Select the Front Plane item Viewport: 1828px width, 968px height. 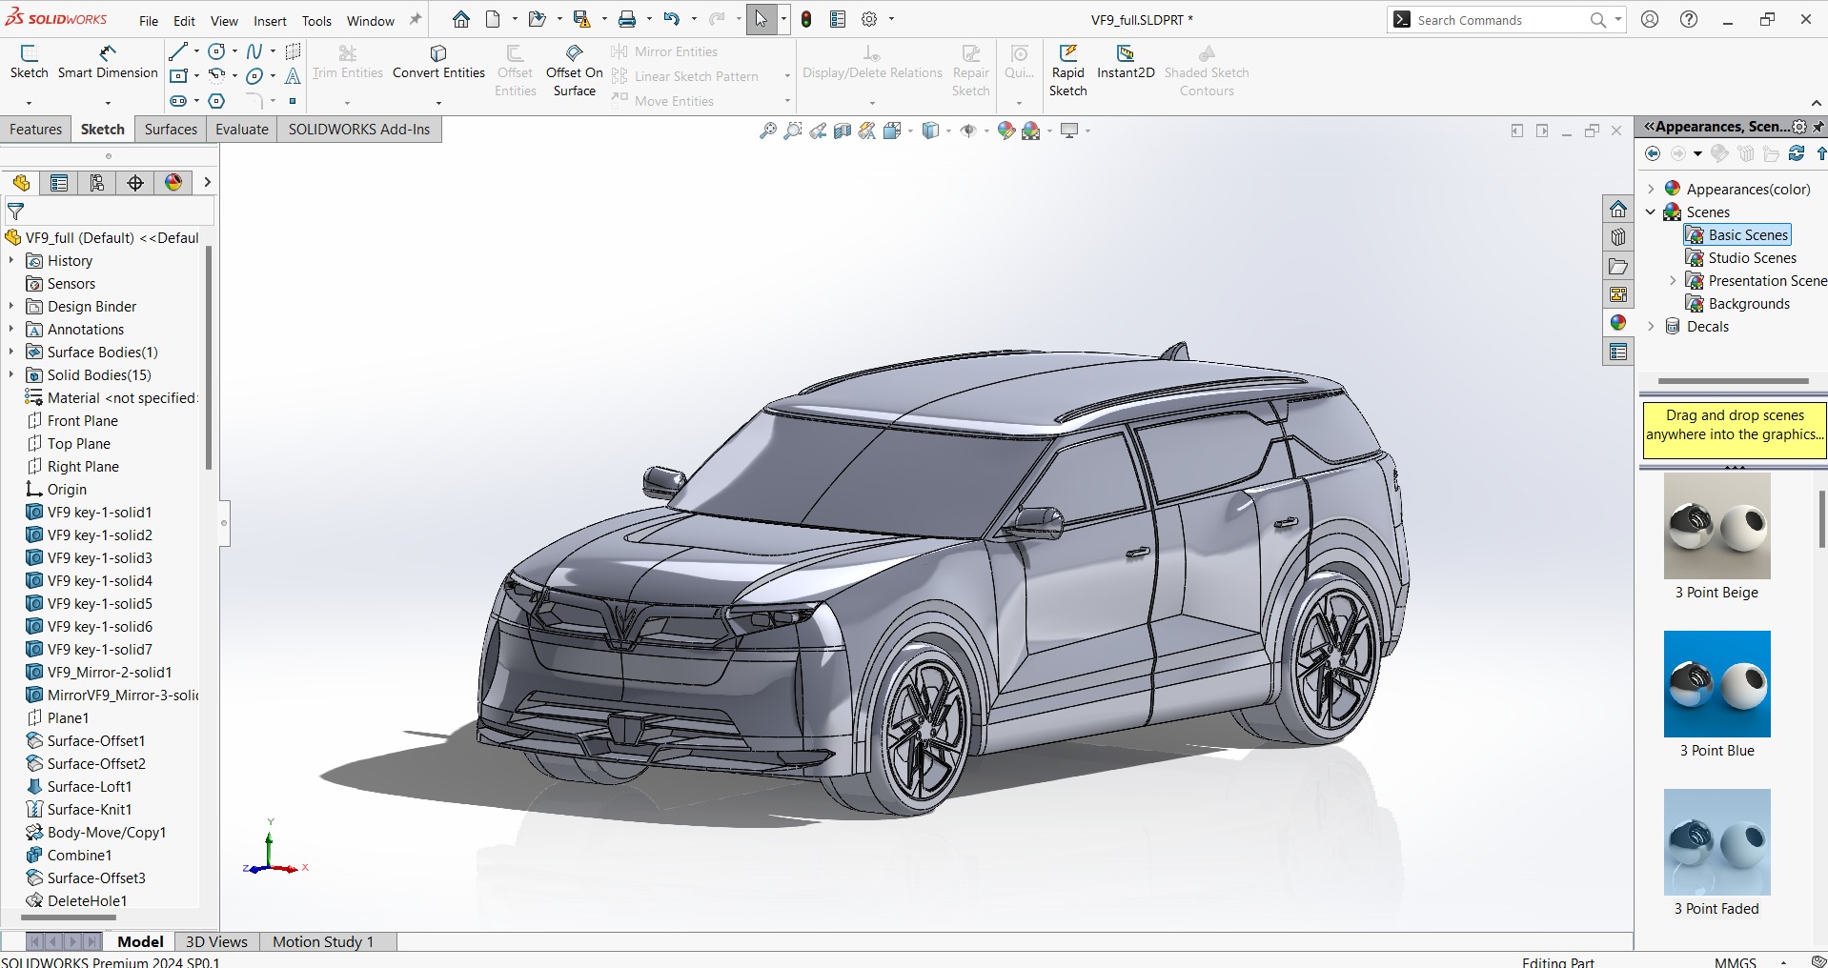pyautogui.click(x=72, y=420)
